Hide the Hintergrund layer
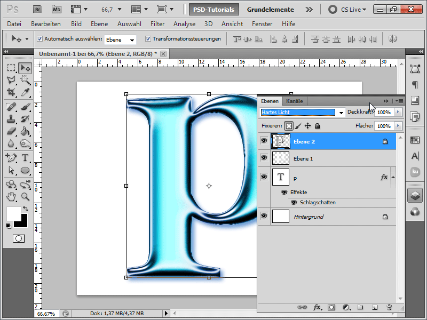Image resolution: width=427 pixels, height=320 pixels. point(264,216)
